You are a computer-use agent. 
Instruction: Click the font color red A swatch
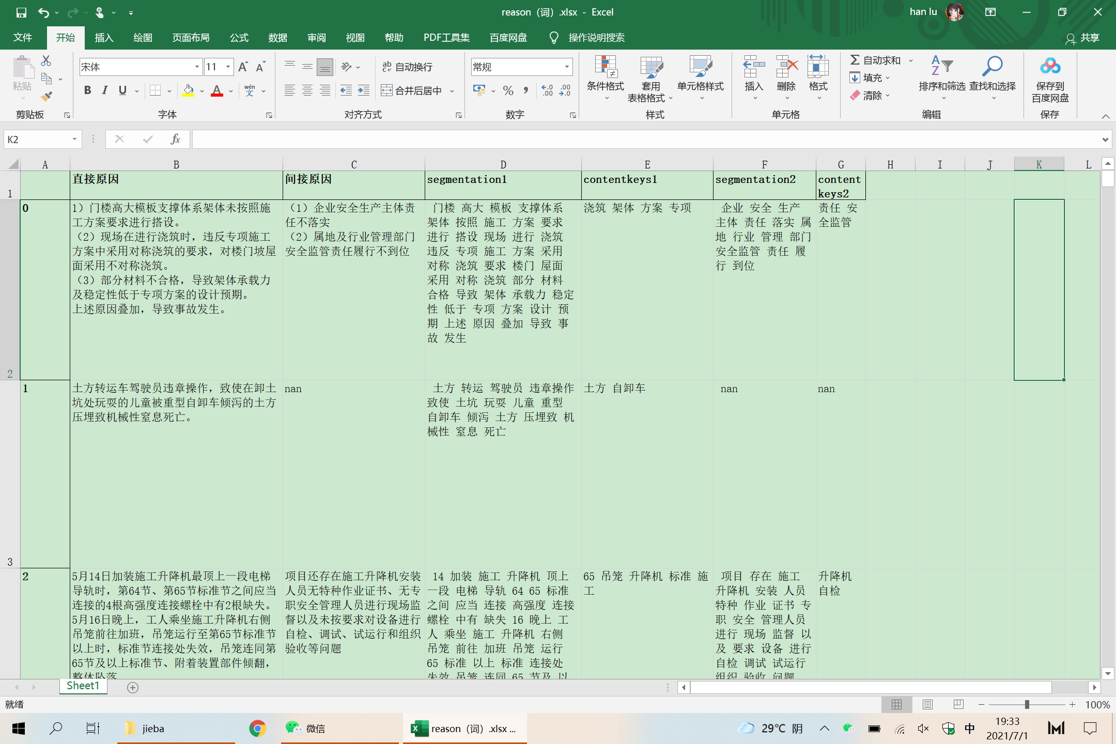pos(217,90)
